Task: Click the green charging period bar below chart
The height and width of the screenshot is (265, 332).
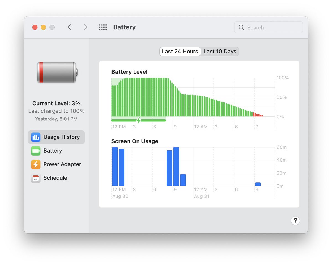Action: 139,120
